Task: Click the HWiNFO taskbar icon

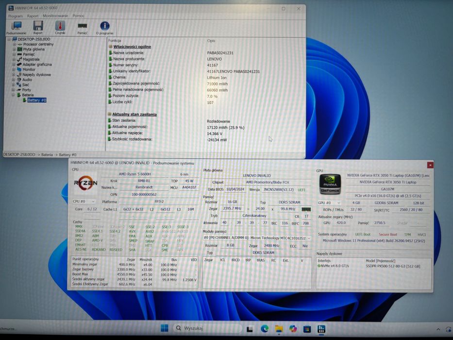Action: (321, 329)
